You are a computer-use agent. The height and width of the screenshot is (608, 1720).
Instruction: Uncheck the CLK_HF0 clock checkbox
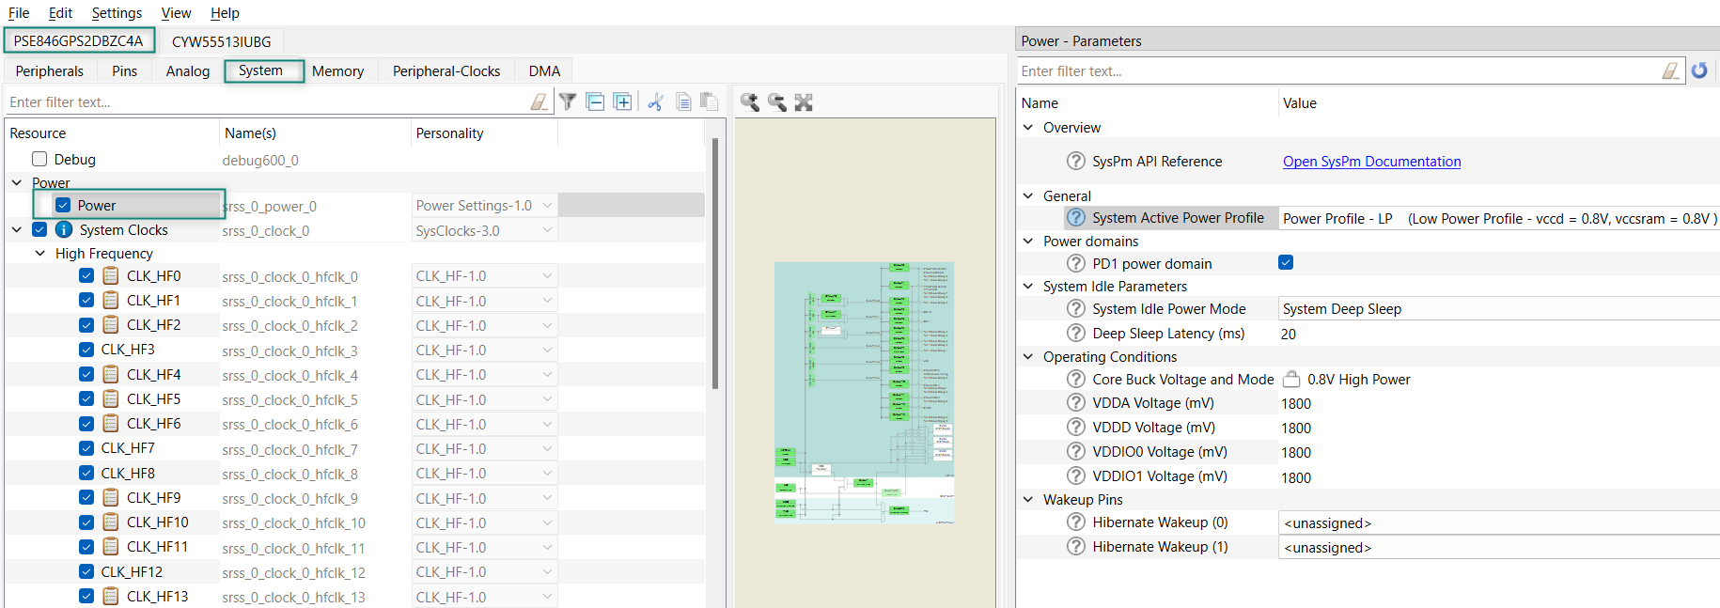coord(86,276)
